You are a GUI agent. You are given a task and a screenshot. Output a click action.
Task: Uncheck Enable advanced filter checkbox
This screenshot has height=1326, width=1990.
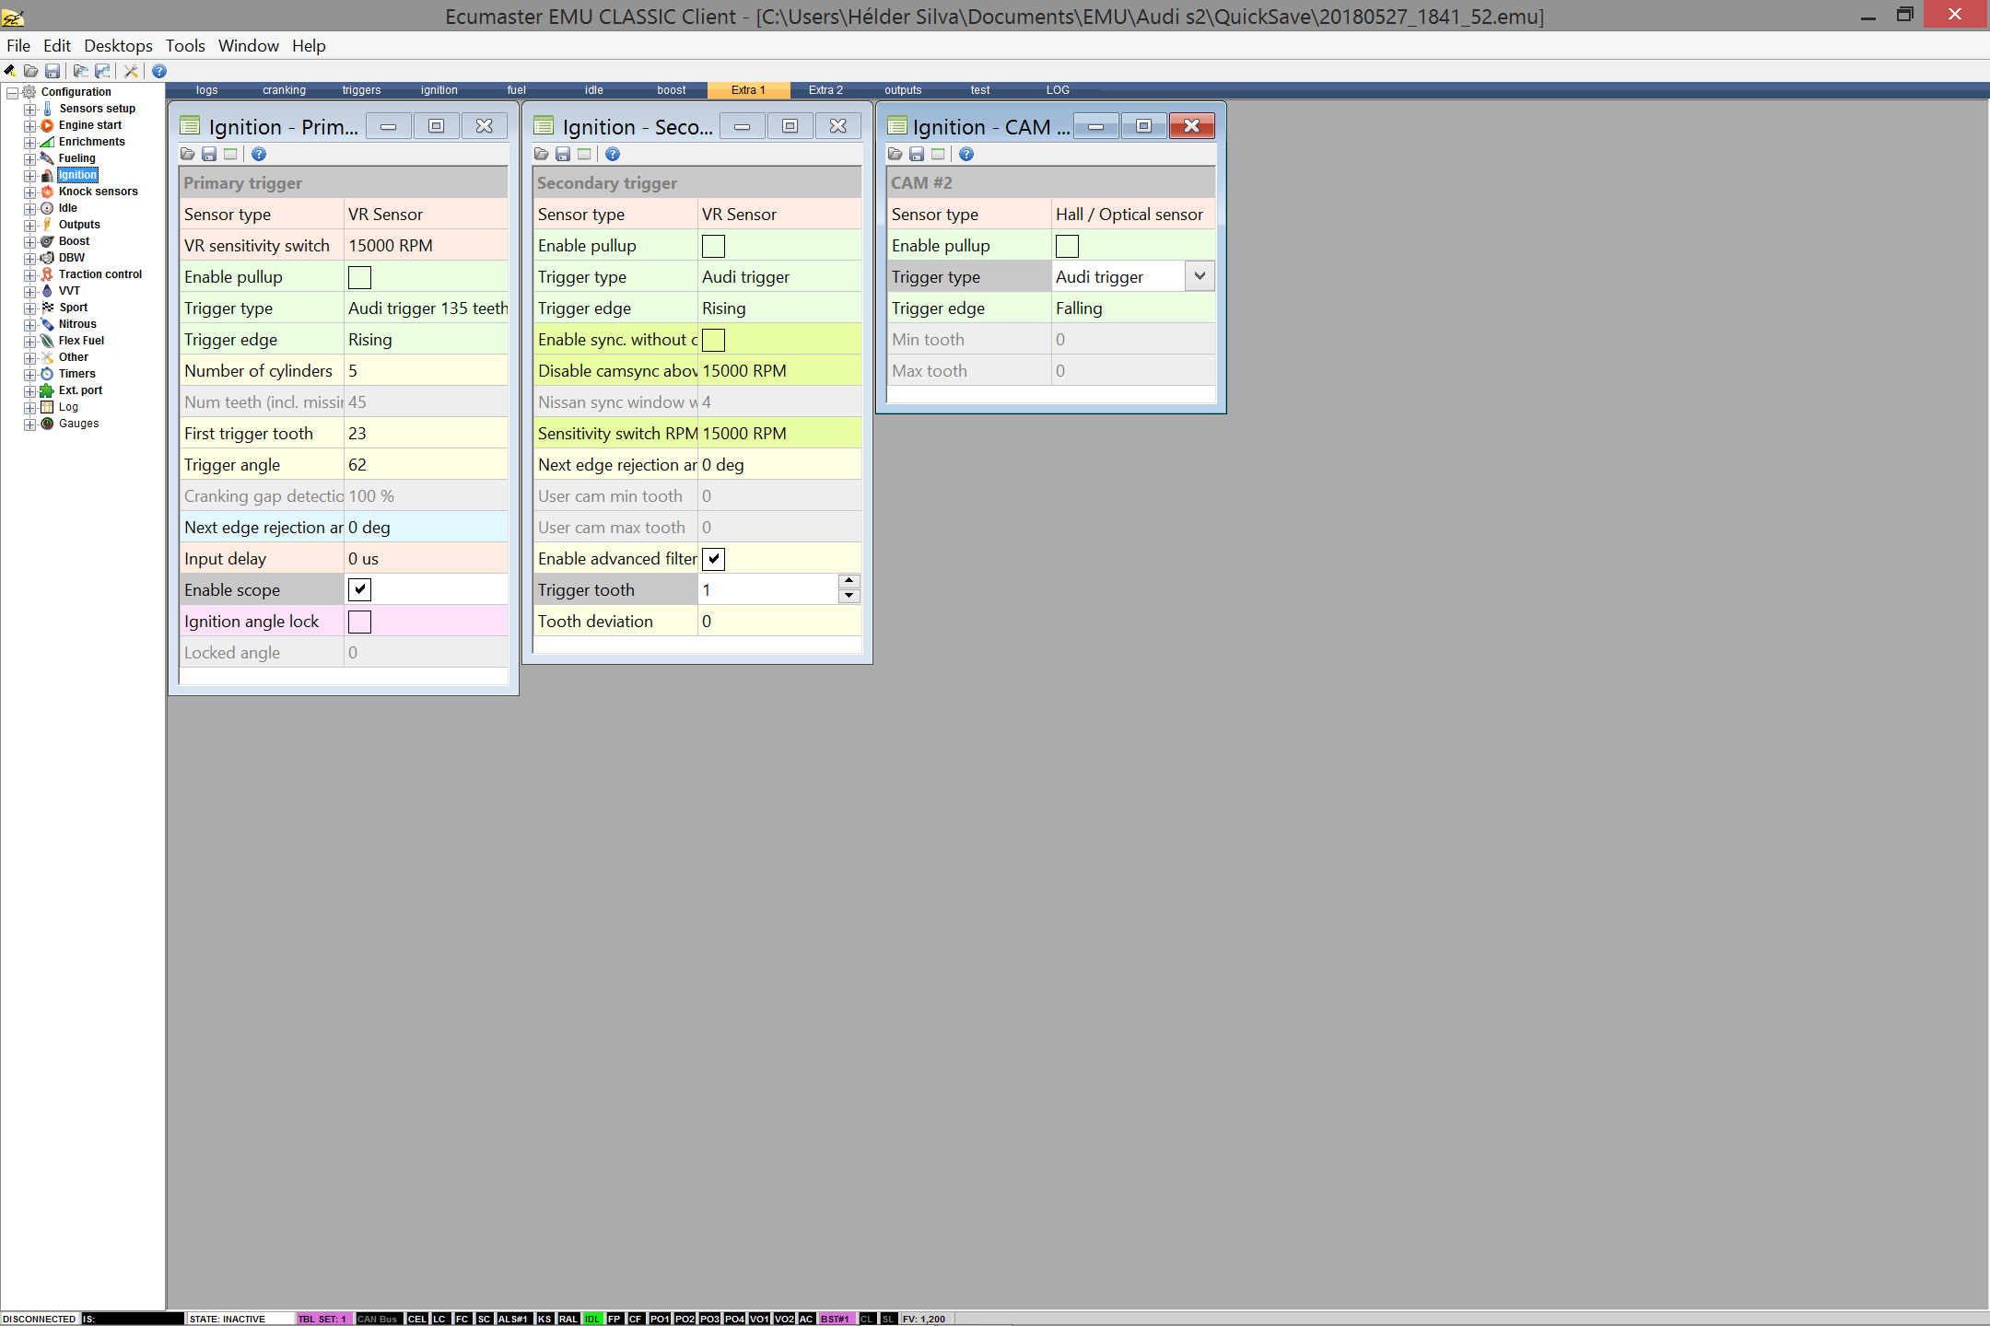coord(713,559)
